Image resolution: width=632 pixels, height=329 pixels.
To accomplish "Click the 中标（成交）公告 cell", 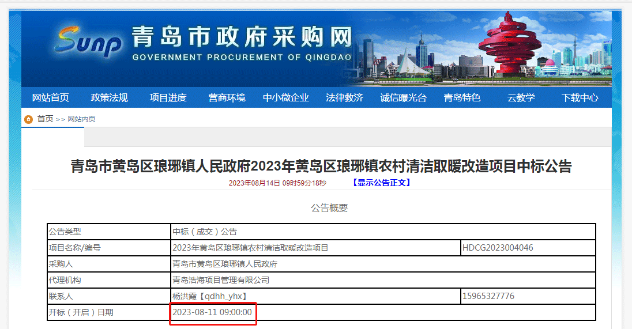I will click(x=383, y=232).
